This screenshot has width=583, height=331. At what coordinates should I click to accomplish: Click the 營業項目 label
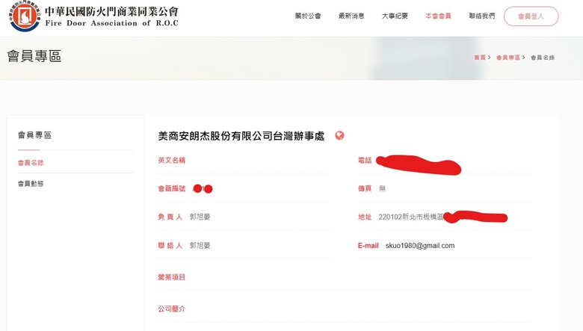[x=171, y=277]
